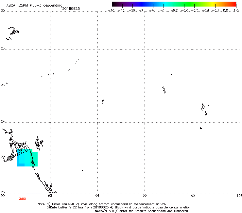Click latitude label 24
Viewport: 242px width, 213px height.
coord(3,122)
